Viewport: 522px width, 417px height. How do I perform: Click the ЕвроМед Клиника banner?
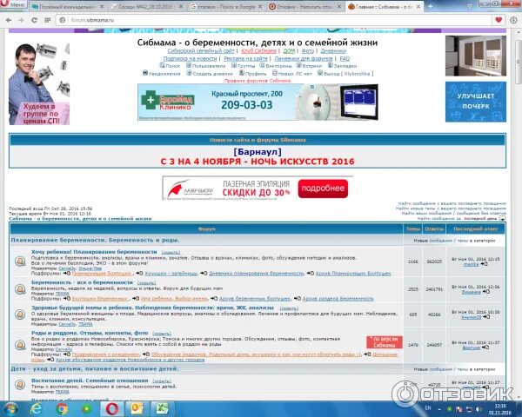click(258, 102)
